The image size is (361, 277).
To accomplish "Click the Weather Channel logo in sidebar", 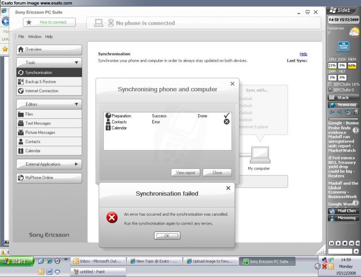I will pos(343,46).
